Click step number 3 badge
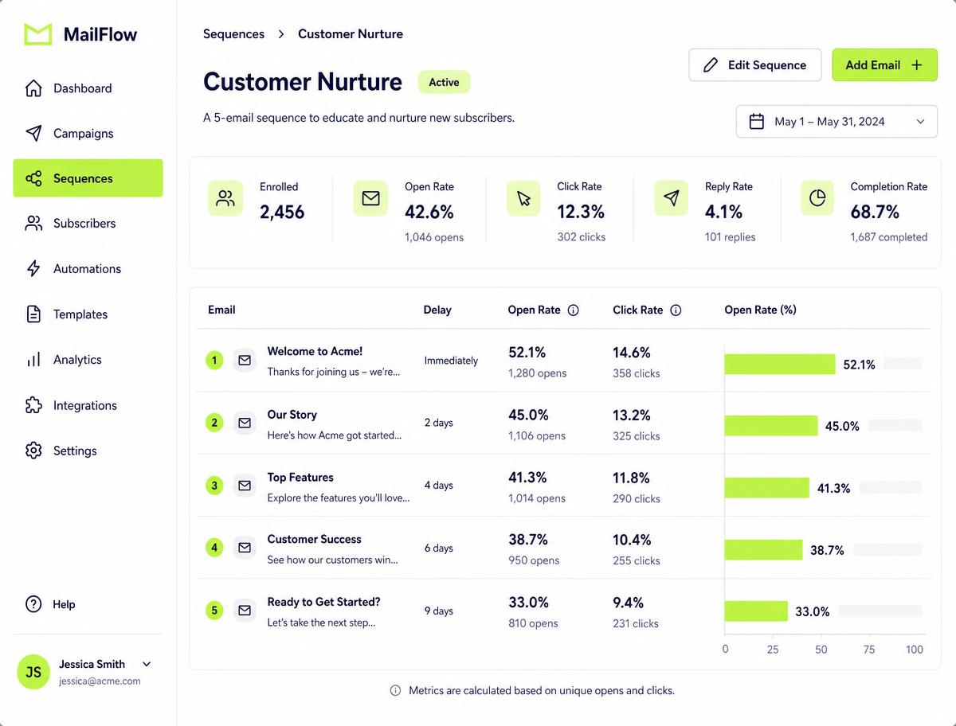956x726 pixels. tap(214, 486)
